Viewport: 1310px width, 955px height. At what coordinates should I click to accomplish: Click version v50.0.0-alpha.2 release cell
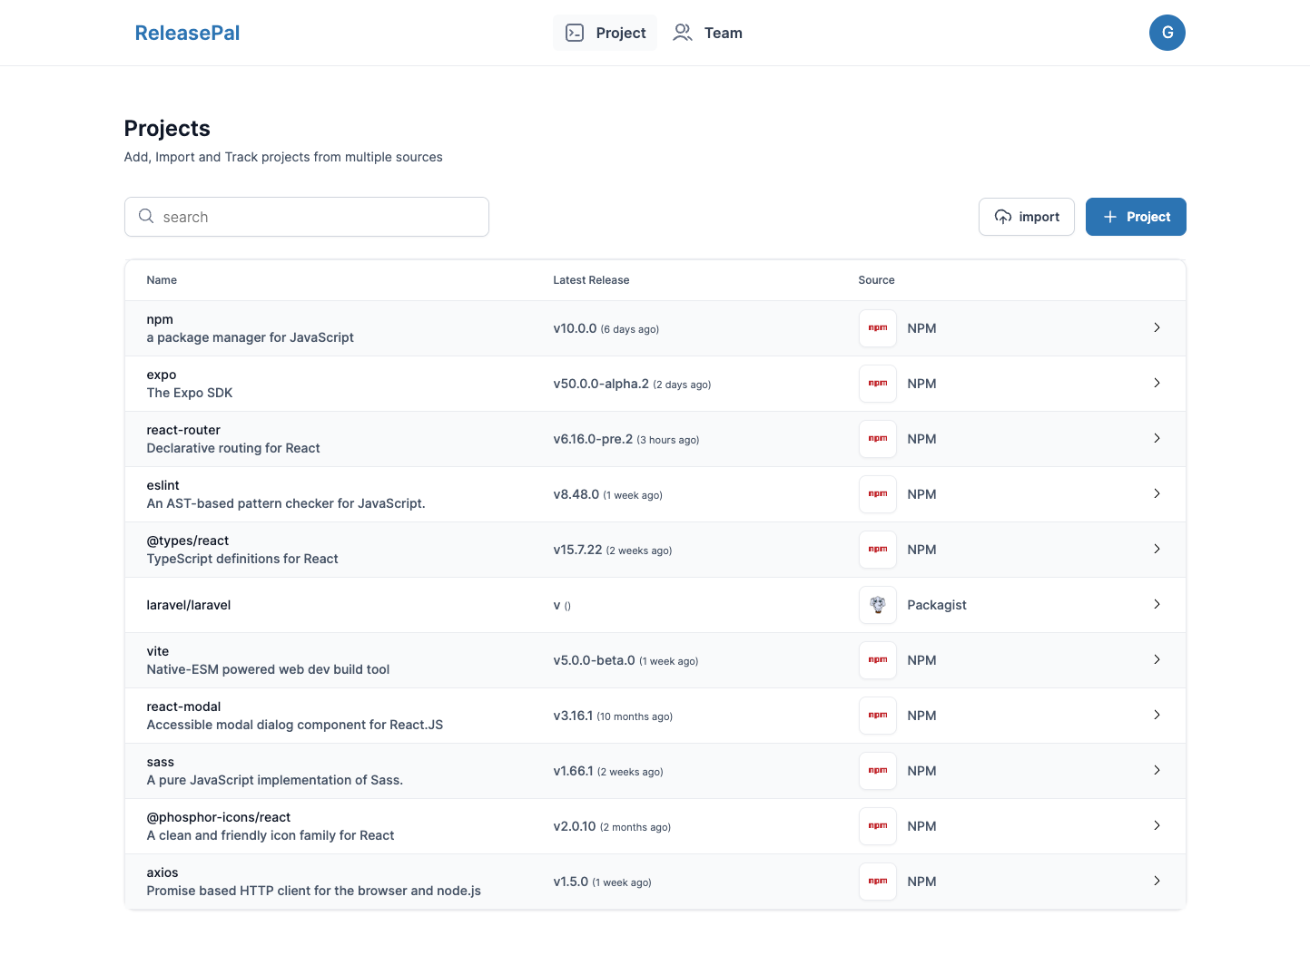pyautogui.click(x=632, y=384)
